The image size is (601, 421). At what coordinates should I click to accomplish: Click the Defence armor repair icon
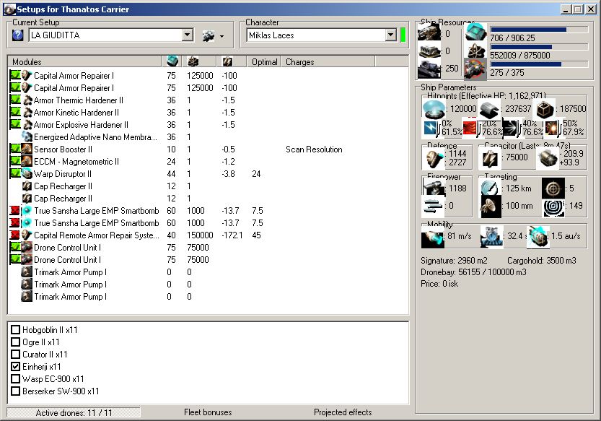click(434, 158)
